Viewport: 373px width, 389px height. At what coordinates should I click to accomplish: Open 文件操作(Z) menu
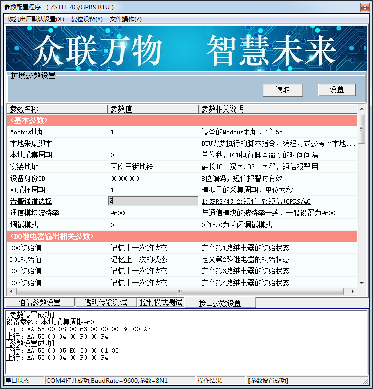click(x=126, y=19)
